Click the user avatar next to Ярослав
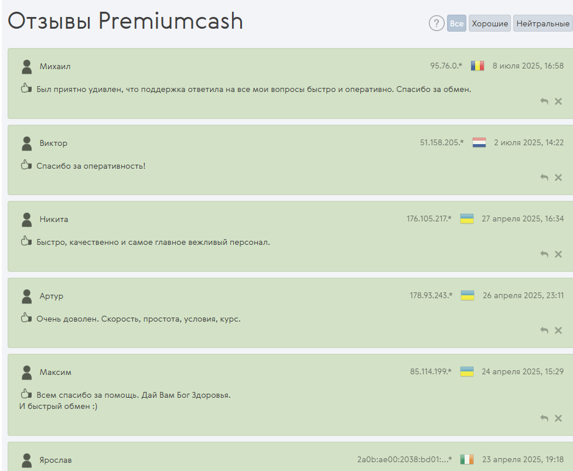 click(x=27, y=460)
